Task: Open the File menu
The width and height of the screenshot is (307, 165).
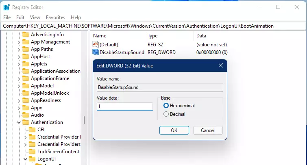Action: point(7,17)
